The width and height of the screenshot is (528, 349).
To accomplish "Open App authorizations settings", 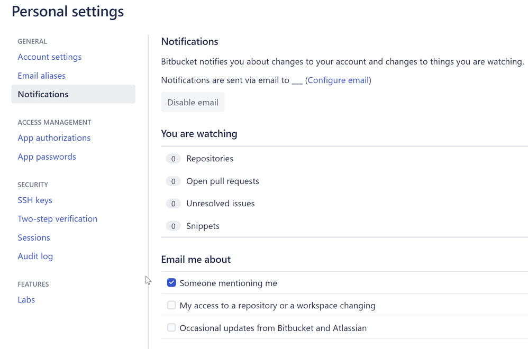I will pyautogui.click(x=54, y=138).
